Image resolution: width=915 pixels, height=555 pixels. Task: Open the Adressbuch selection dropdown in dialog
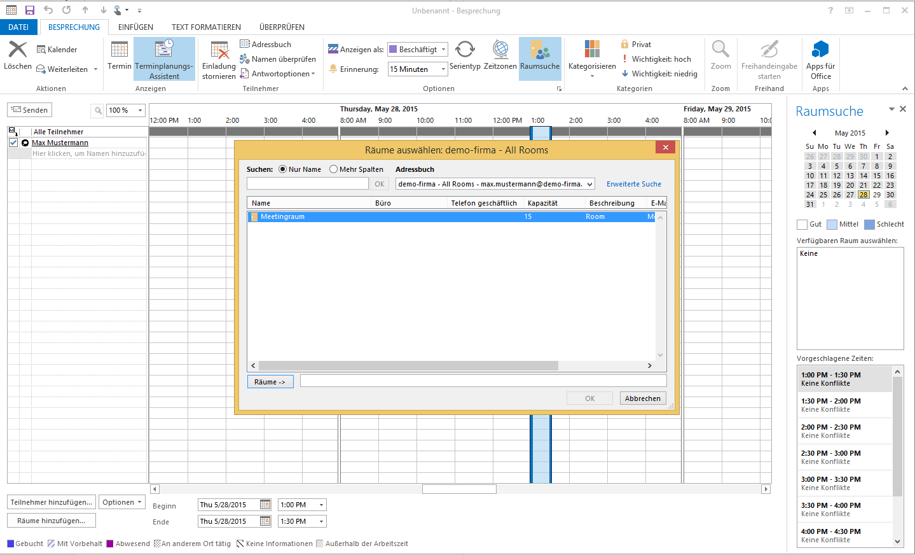[x=589, y=184]
